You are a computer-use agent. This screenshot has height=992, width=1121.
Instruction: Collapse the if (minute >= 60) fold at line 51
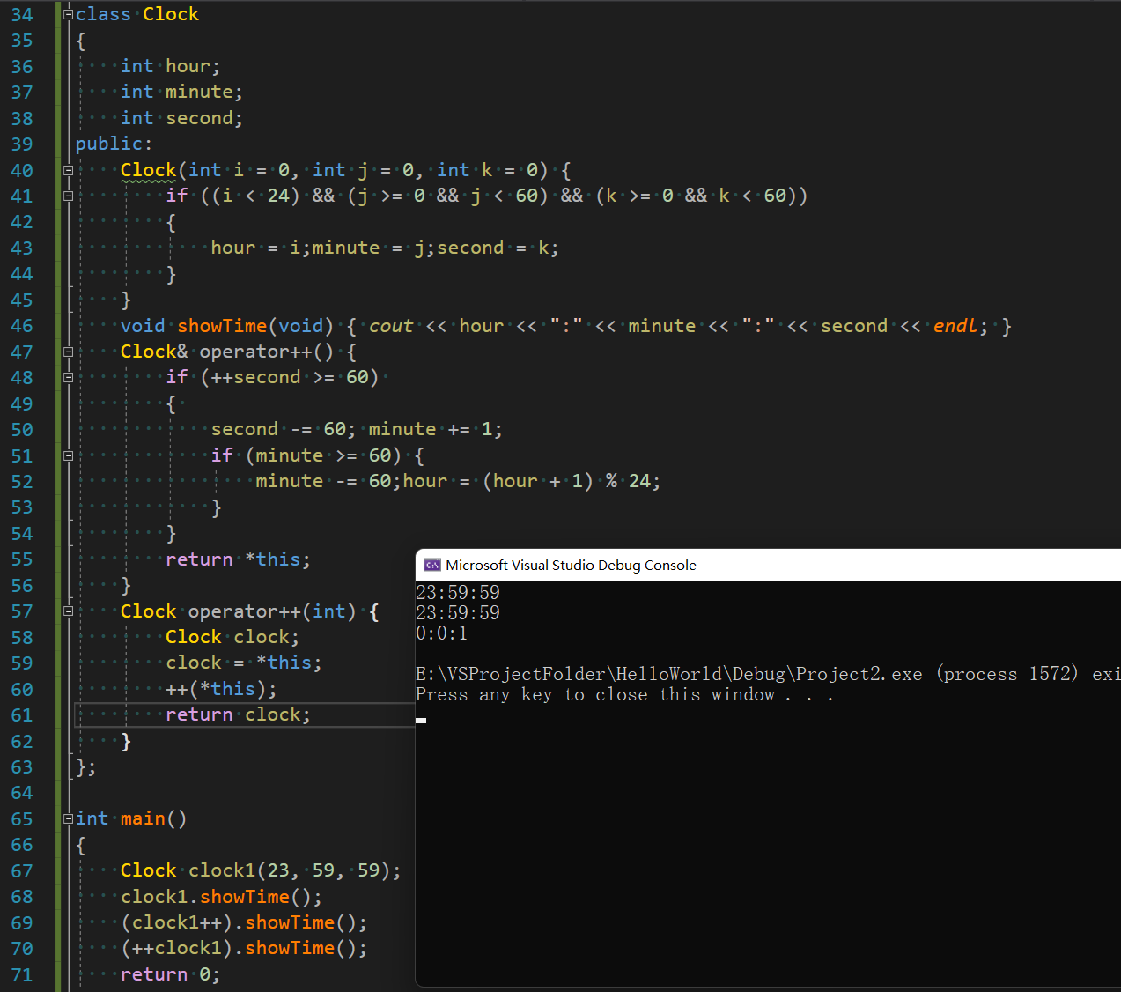coord(68,455)
